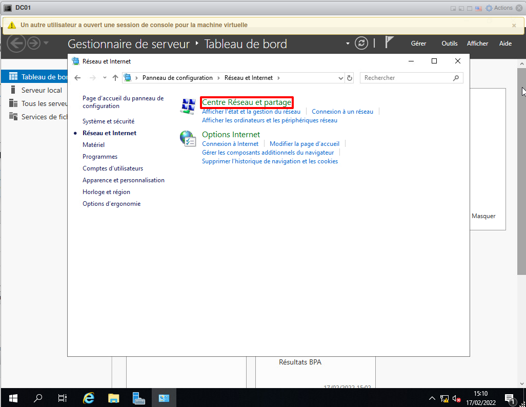Click the Rechercher search field
Viewport: 526px width, 407px height.
point(407,78)
